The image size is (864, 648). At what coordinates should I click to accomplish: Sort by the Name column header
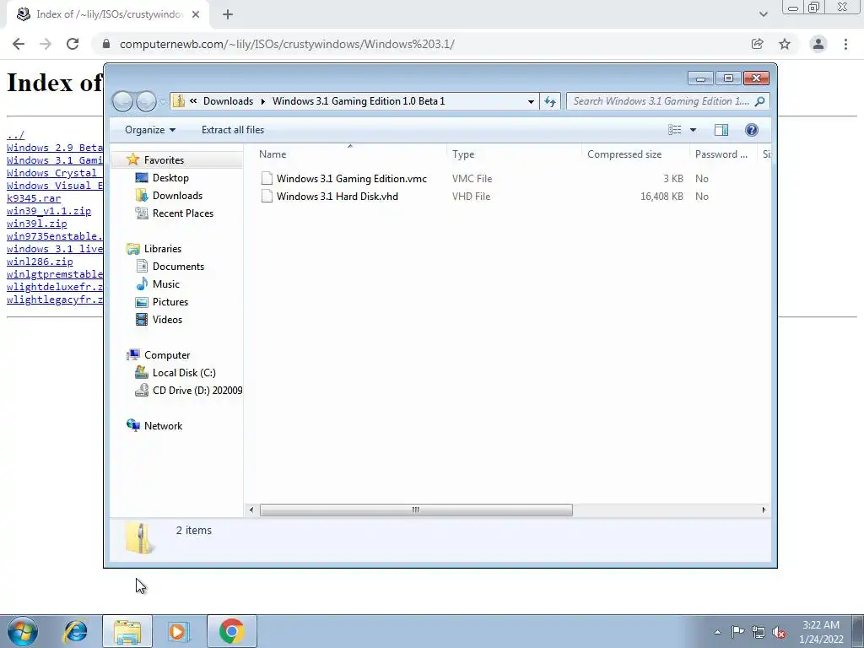(x=349, y=154)
